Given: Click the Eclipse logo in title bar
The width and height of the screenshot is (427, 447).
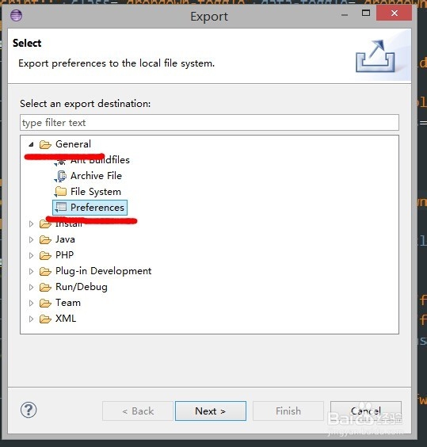Looking at the screenshot, I should pyautogui.click(x=17, y=15).
